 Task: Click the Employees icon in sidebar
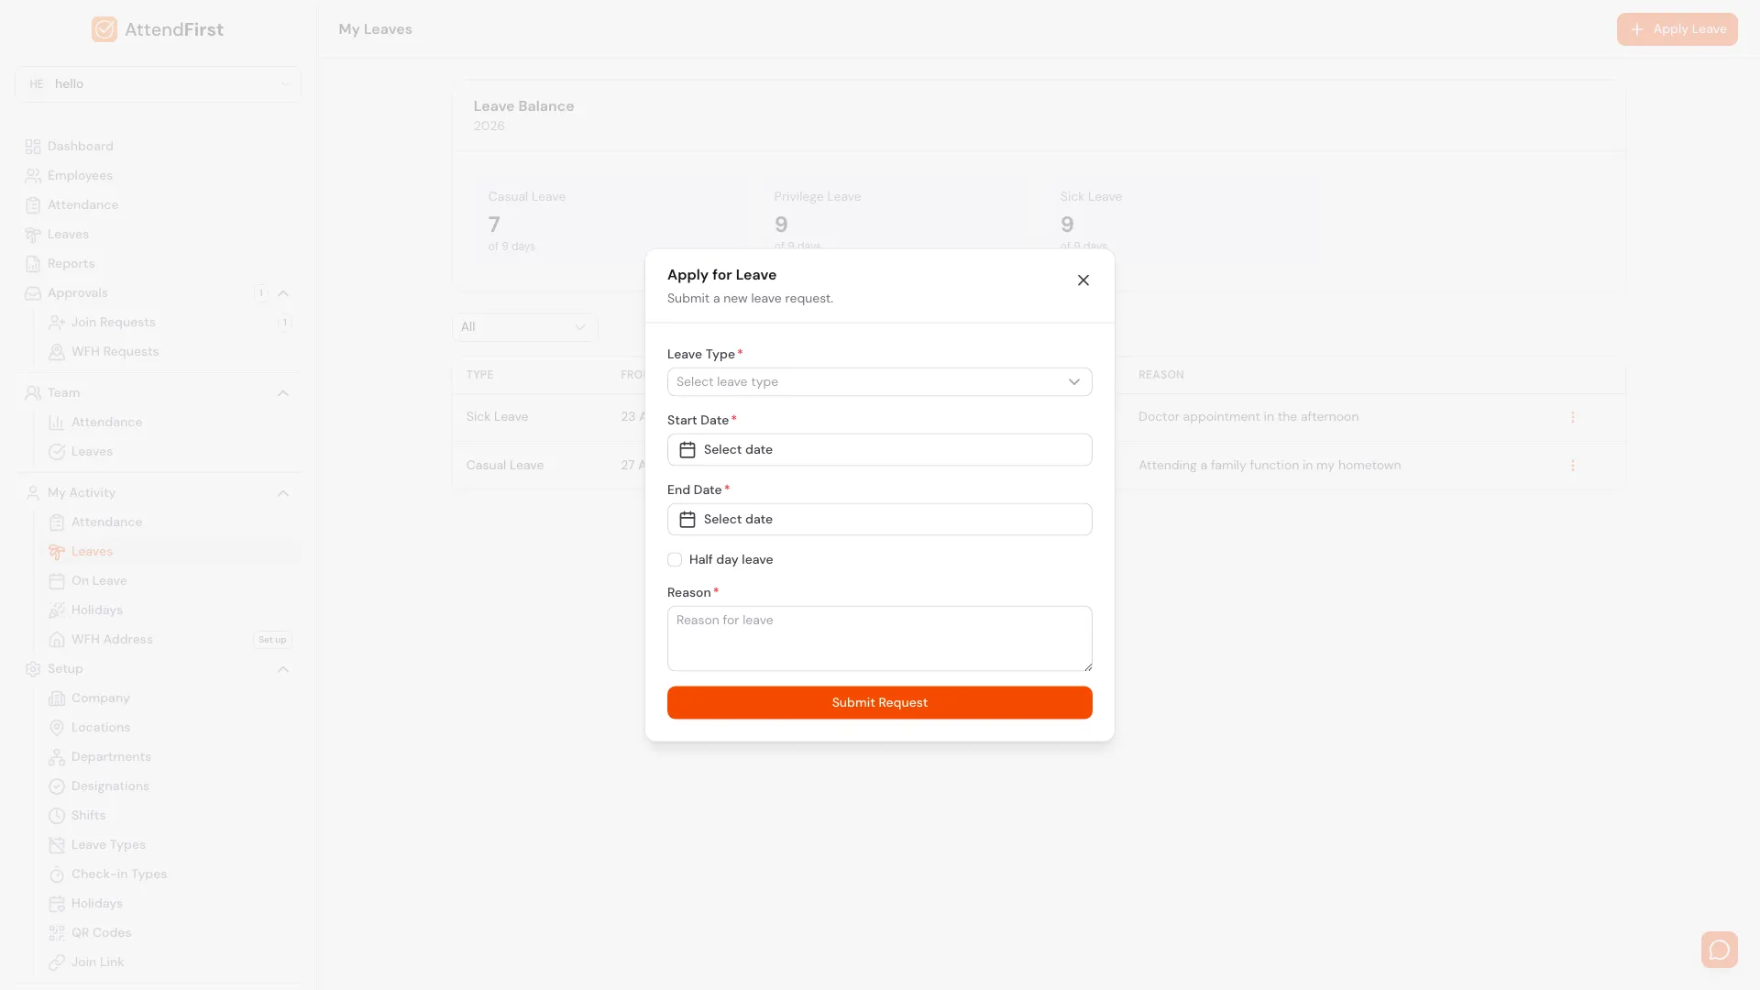click(33, 176)
